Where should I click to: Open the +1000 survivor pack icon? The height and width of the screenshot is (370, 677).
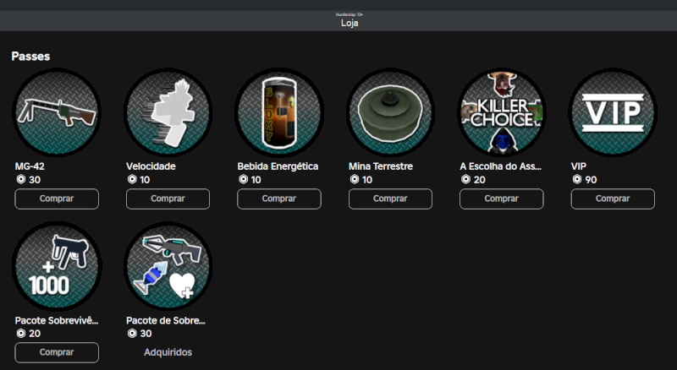click(x=57, y=266)
